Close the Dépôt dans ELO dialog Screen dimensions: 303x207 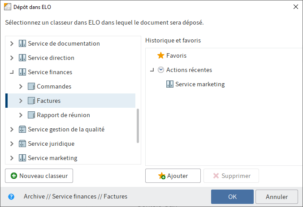[x=296, y=7]
